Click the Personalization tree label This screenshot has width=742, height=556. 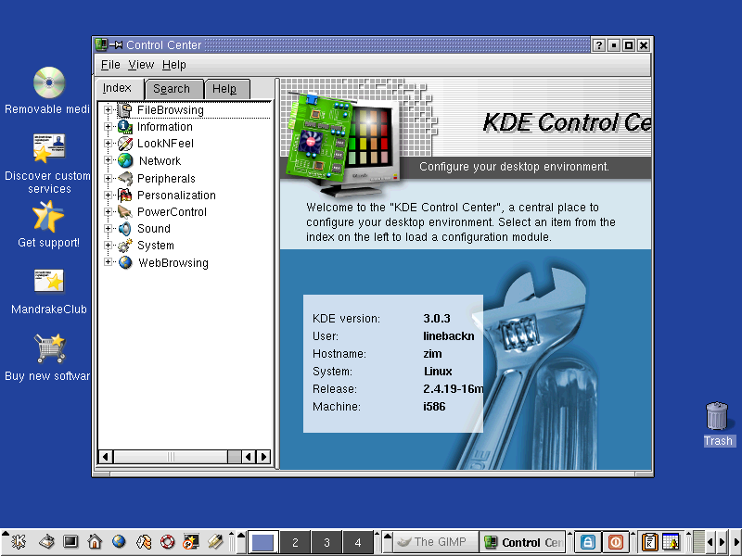pyautogui.click(x=176, y=196)
